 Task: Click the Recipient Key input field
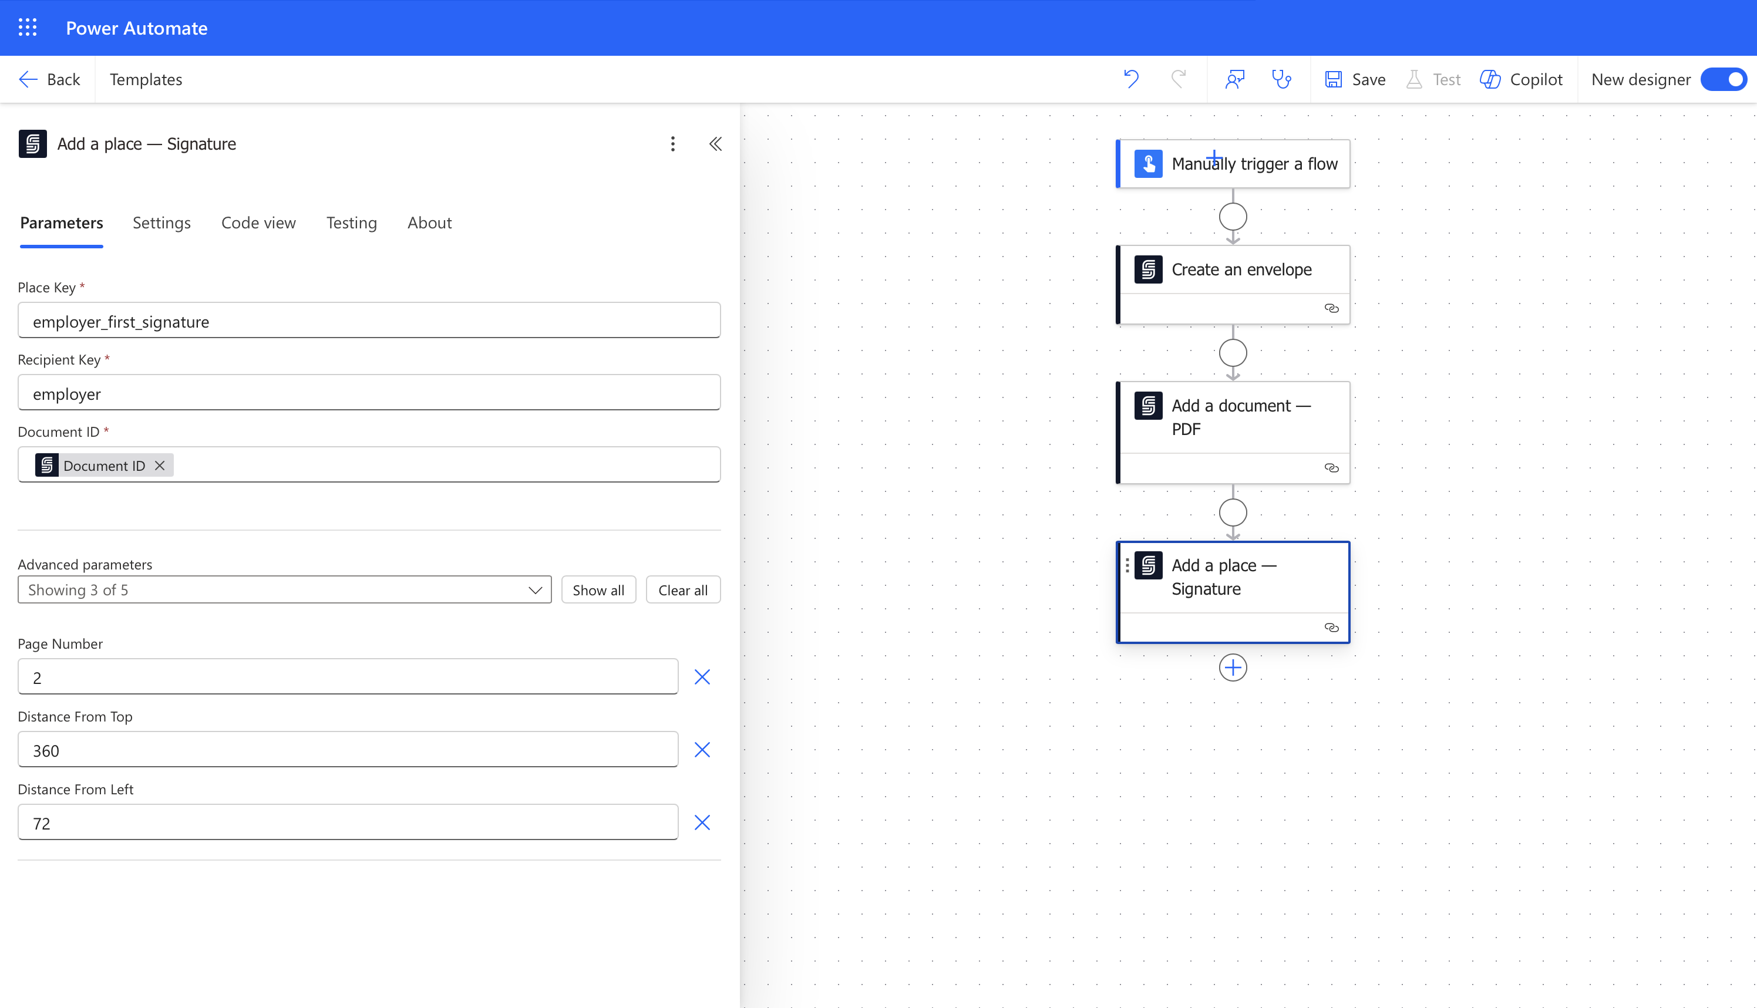coord(369,393)
